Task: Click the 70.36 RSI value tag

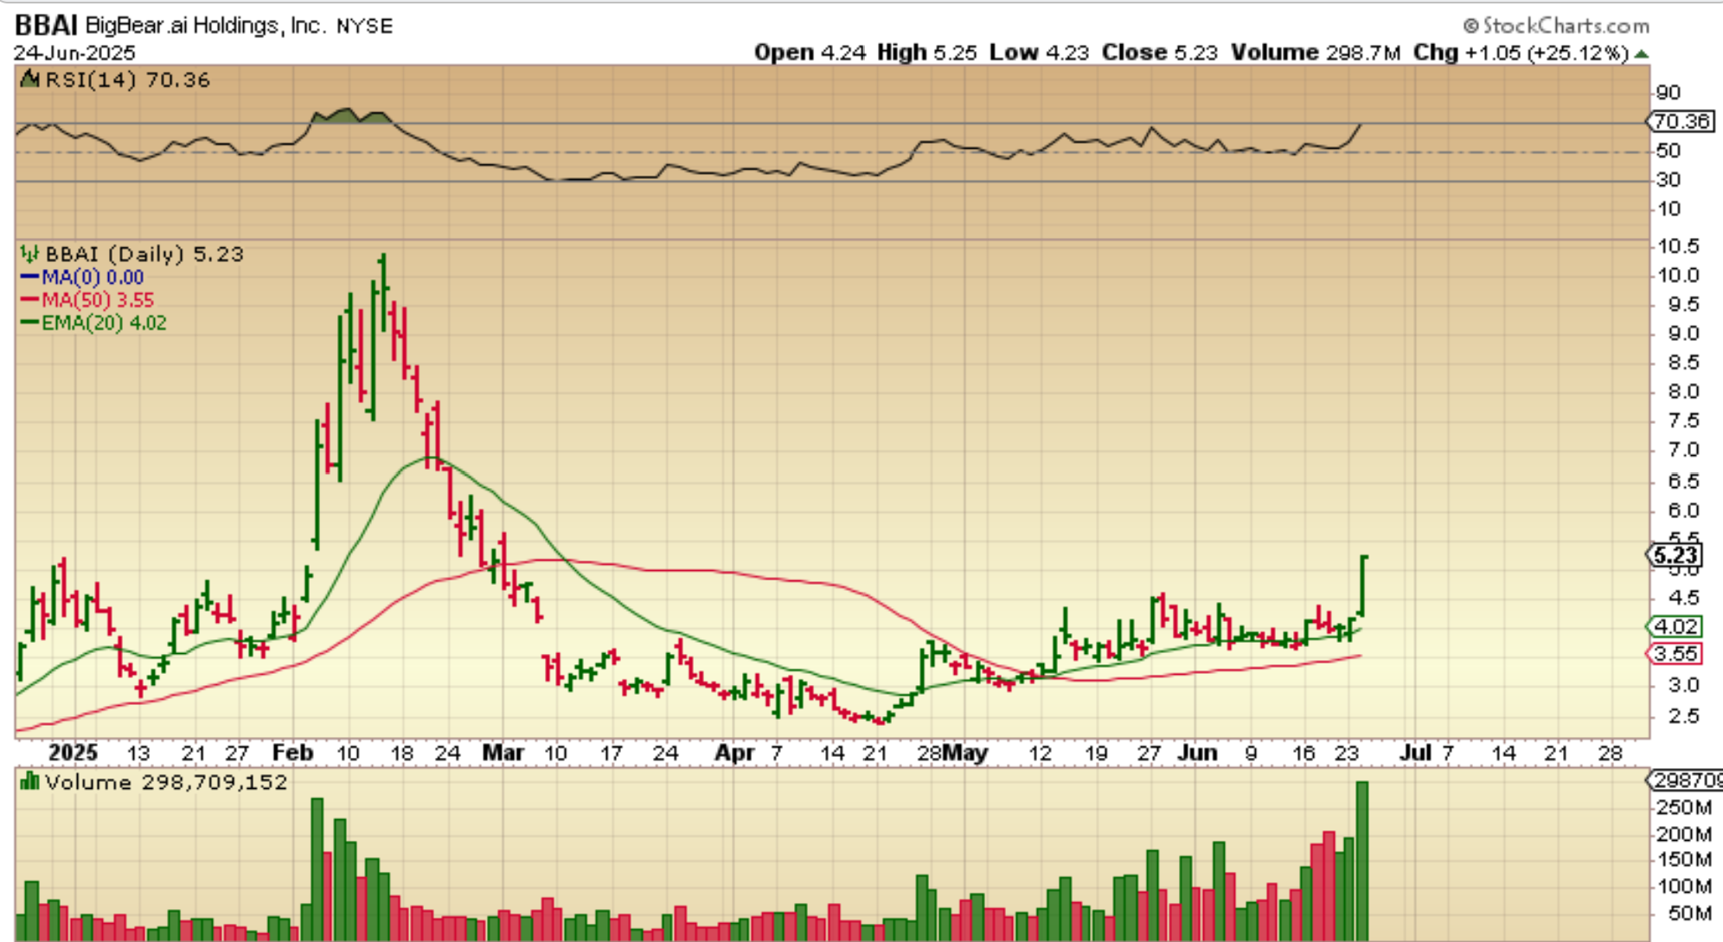Action: (1681, 121)
